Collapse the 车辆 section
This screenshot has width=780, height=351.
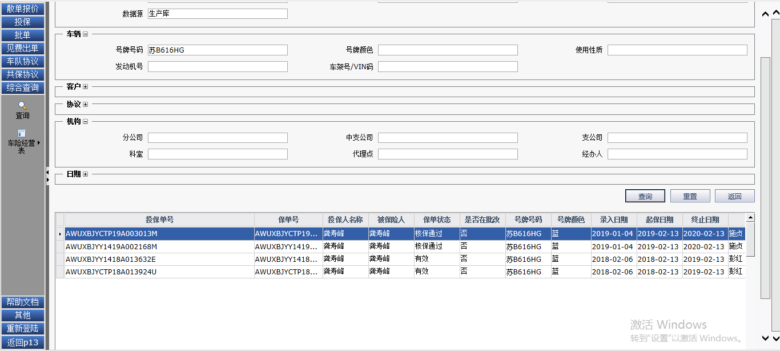[86, 34]
